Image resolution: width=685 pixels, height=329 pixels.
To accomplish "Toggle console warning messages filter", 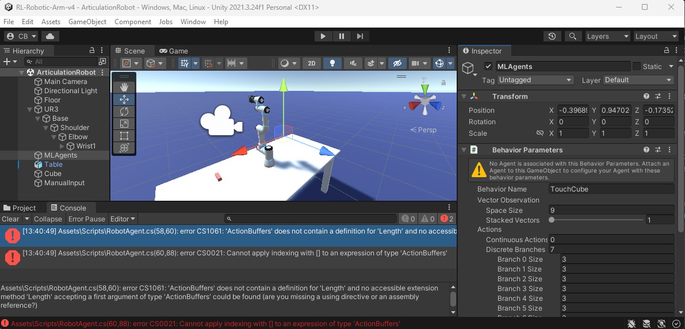I will (x=428, y=219).
